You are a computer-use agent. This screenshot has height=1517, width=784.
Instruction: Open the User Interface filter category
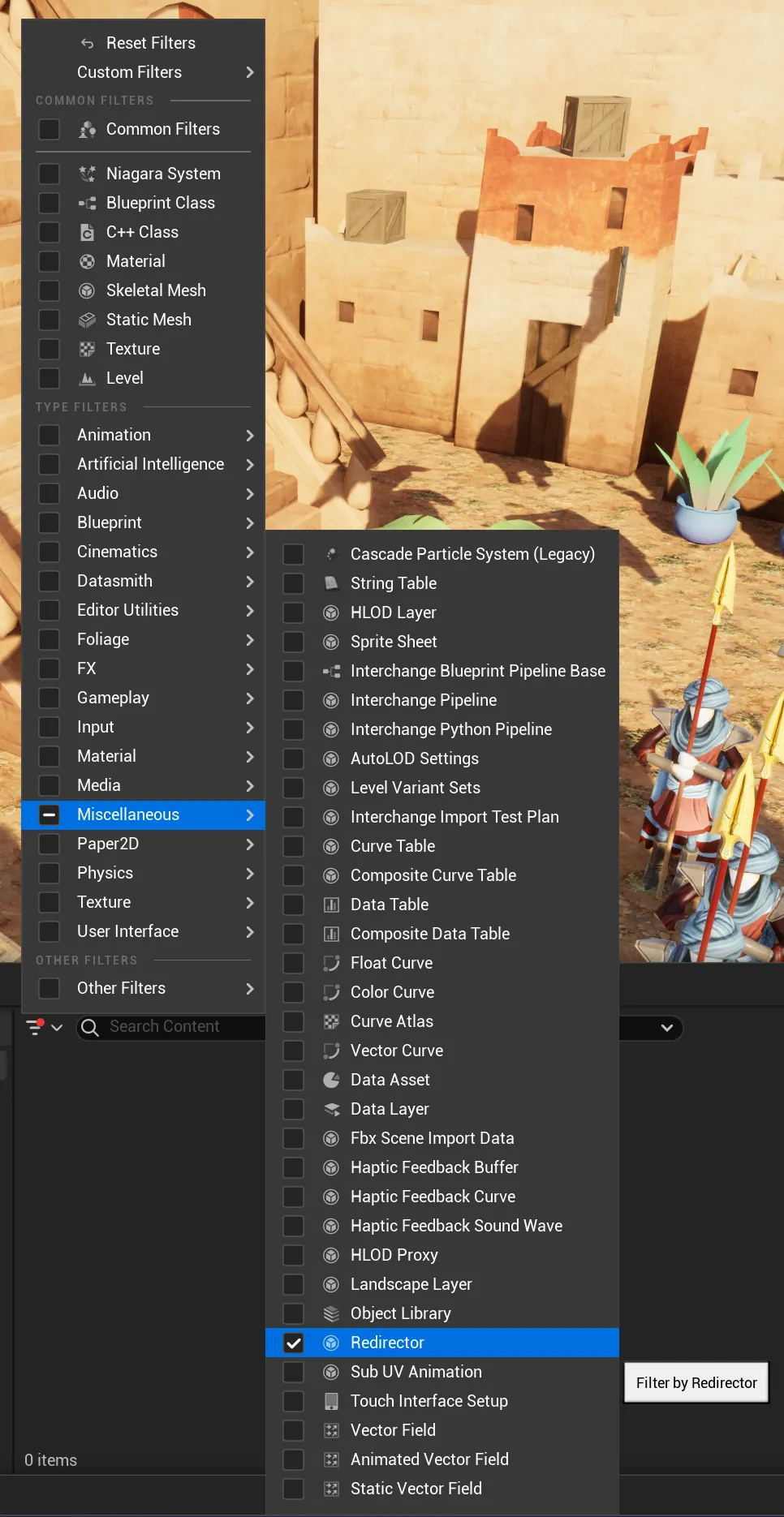[x=144, y=931]
